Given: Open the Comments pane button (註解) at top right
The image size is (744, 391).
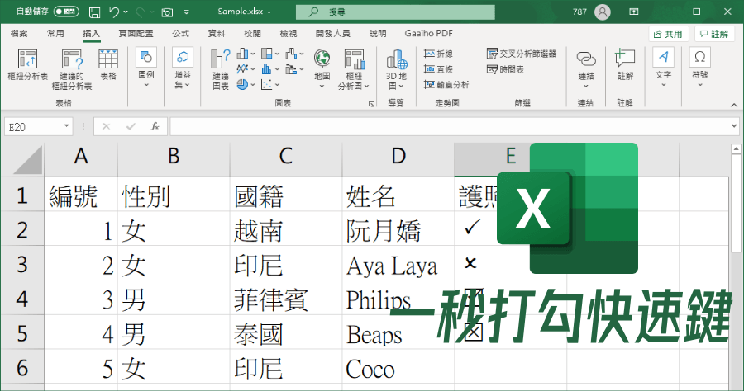Looking at the screenshot, I should click(714, 34).
